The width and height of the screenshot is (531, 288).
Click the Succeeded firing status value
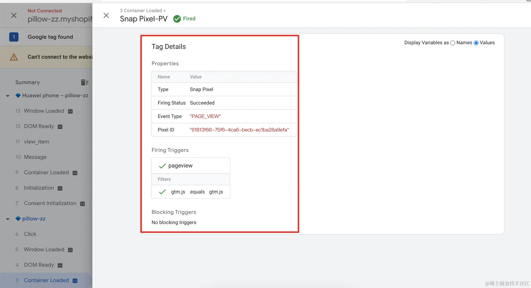(x=202, y=103)
